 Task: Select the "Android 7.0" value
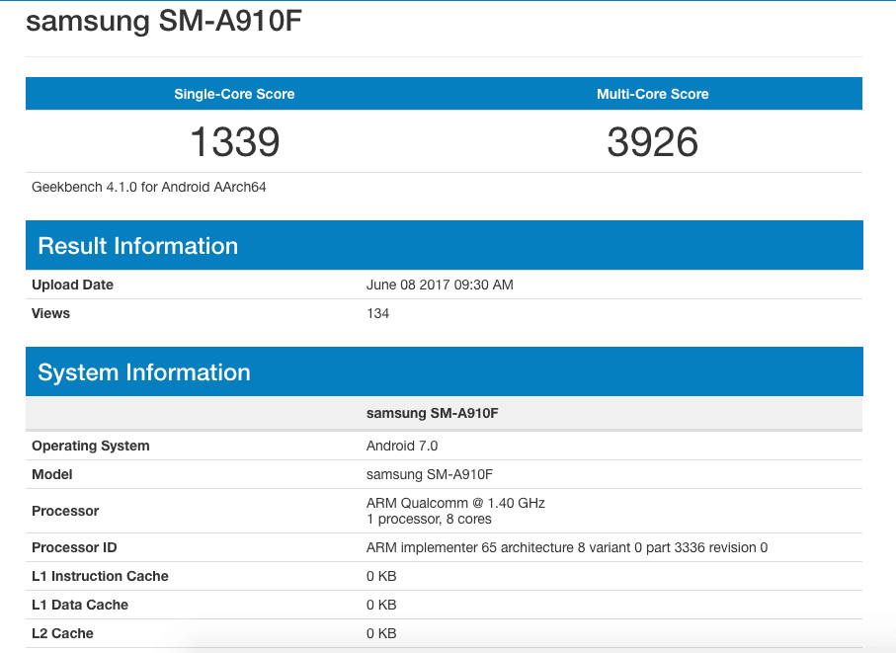tap(402, 446)
